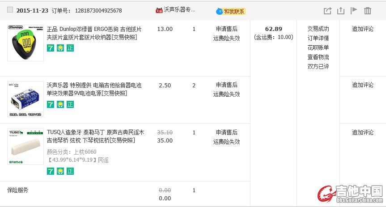Viewport: 386px width, 207px height.
Task: Open the TUSQ人造象牙 product title link
Action: (x=95, y=133)
